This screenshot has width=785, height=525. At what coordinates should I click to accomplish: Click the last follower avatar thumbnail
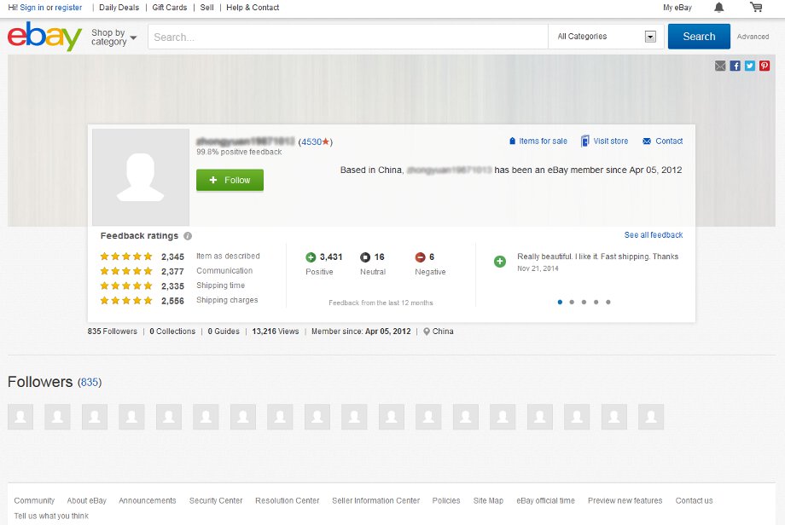click(651, 417)
